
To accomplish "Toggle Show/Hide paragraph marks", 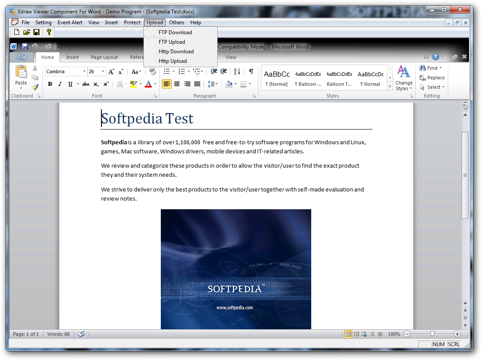I will (x=251, y=71).
